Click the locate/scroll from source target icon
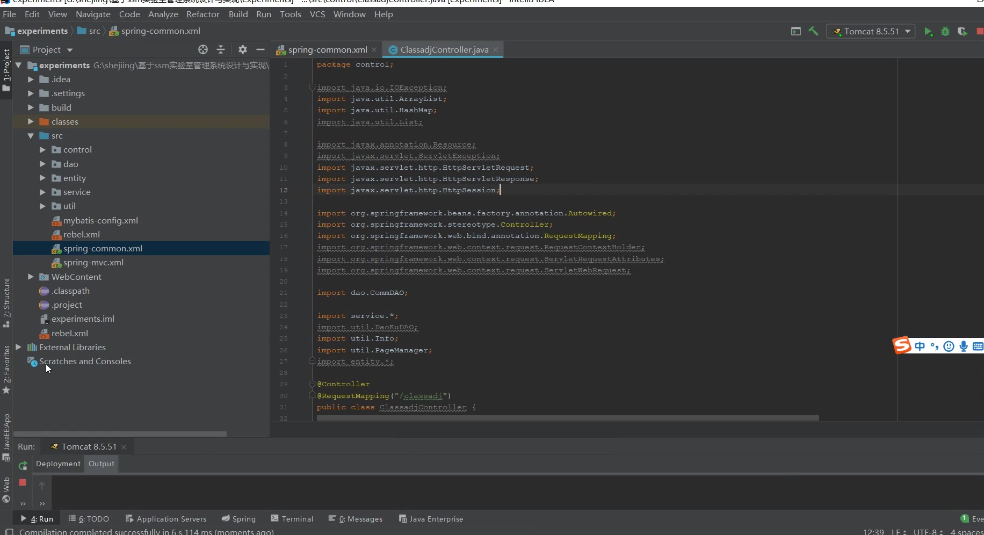Viewport: 984px width, 535px height. pos(203,49)
